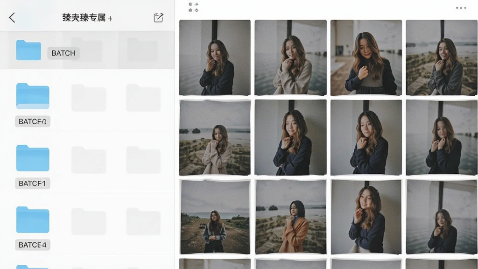This screenshot has height=269, width=478.
Task: Click the 臻夫臻专属 + title
Action: tap(87, 18)
